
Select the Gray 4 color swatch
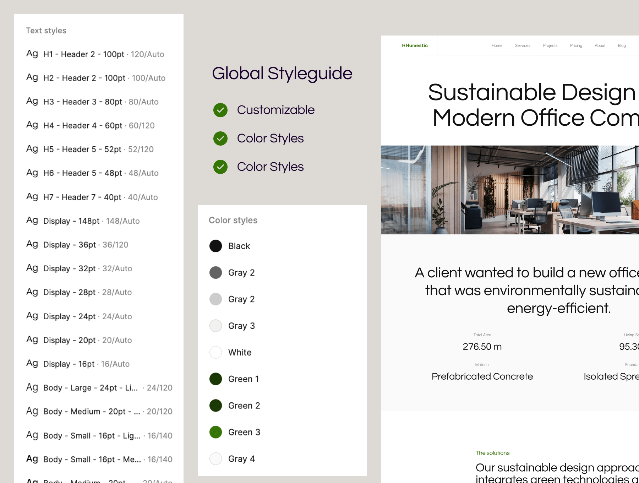click(x=216, y=459)
